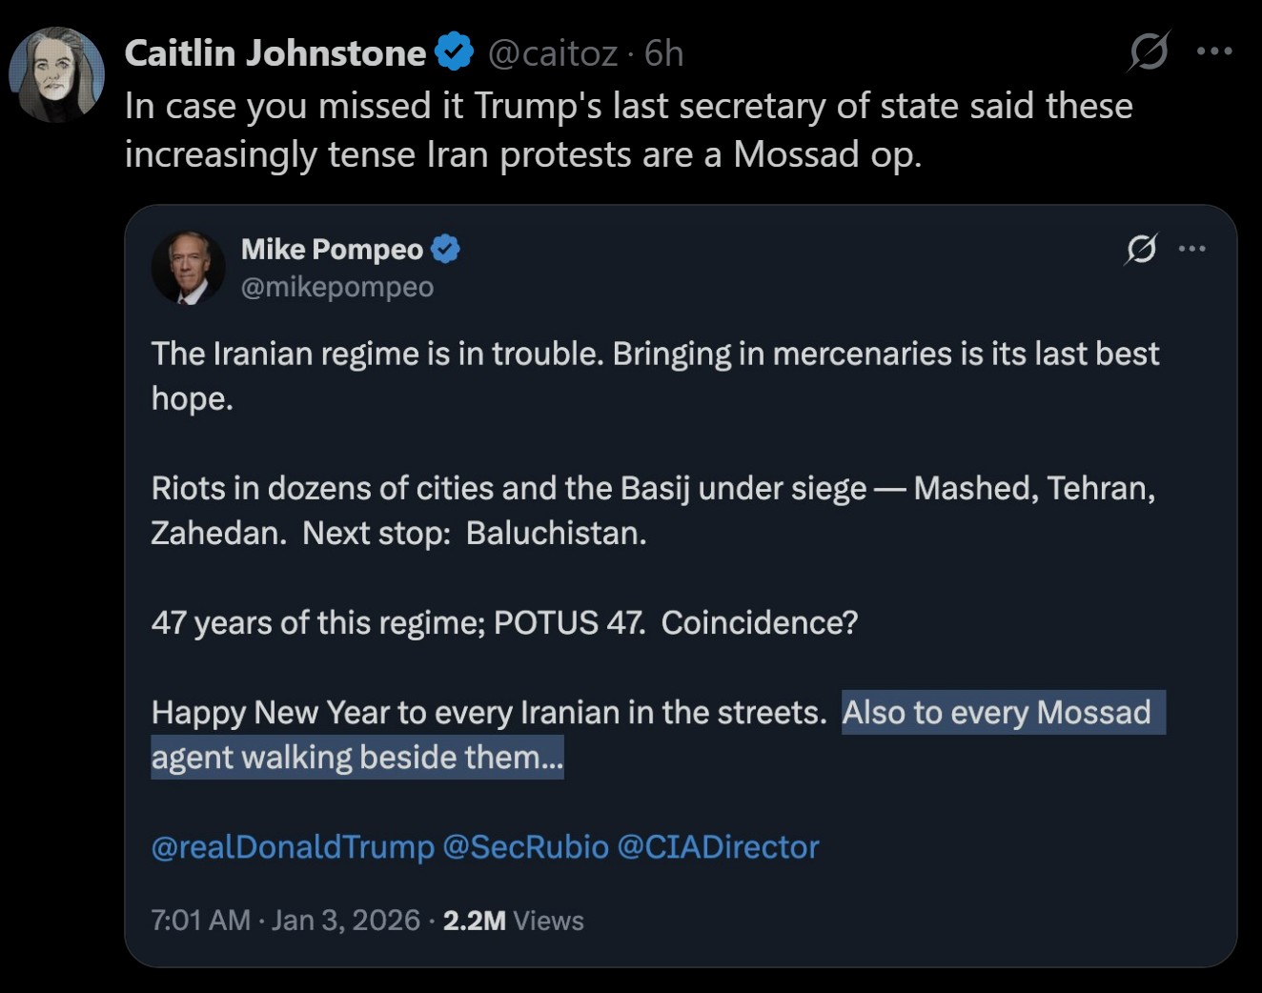This screenshot has width=1262, height=993.
Task: Open Caitlin Johnstone's profile via display name
Action: click(x=275, y=53)
